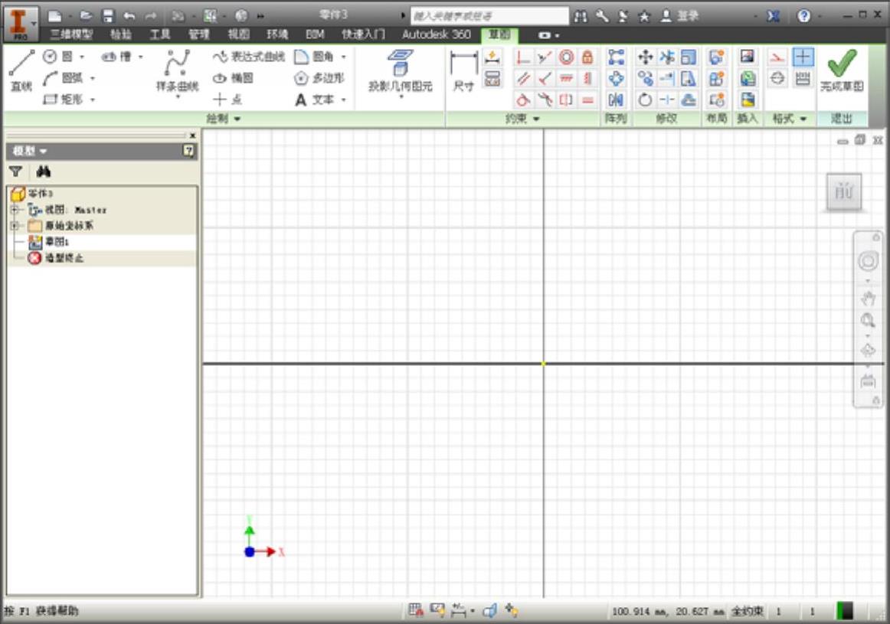
Task: Open the Arc (圆弧) tool dropdown arrow
Action: [93, 78]
